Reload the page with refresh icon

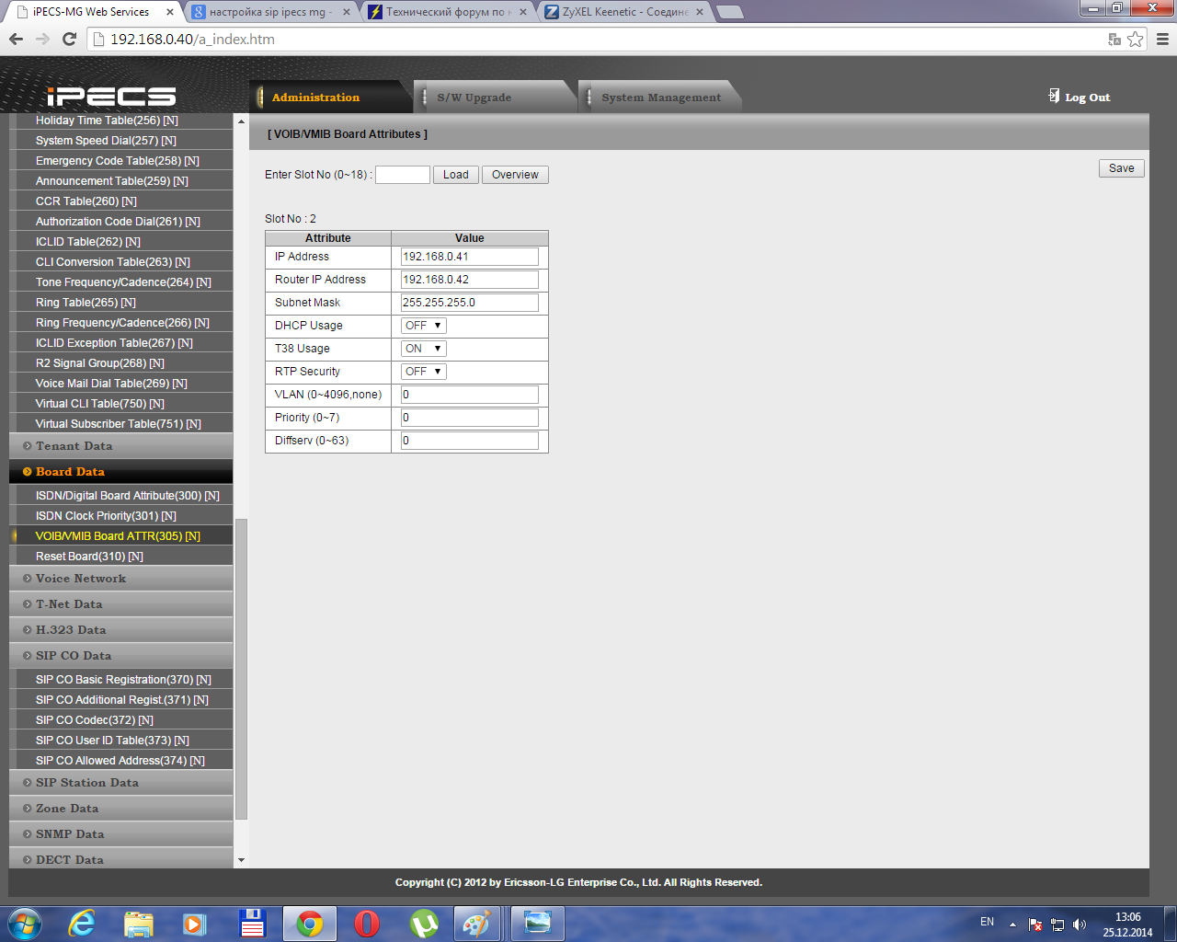69,39
